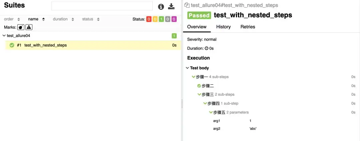Image resolution: width=360 pixels, height=141 pixels.
Task: Toggle the green passed status filter
Action: click(161, 19)
